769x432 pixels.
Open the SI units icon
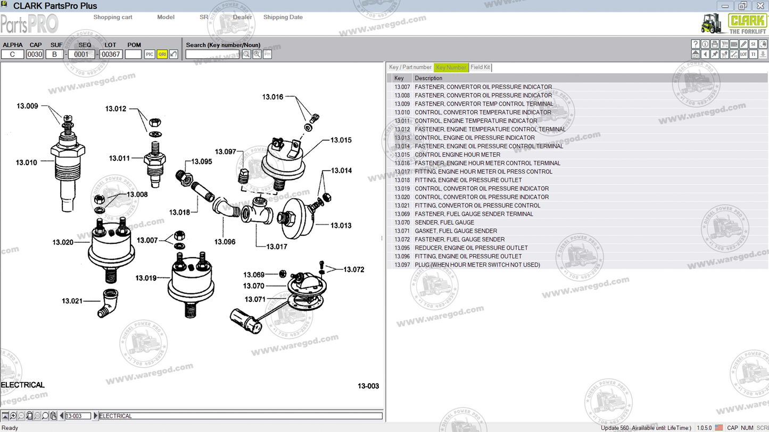(752, 44)
